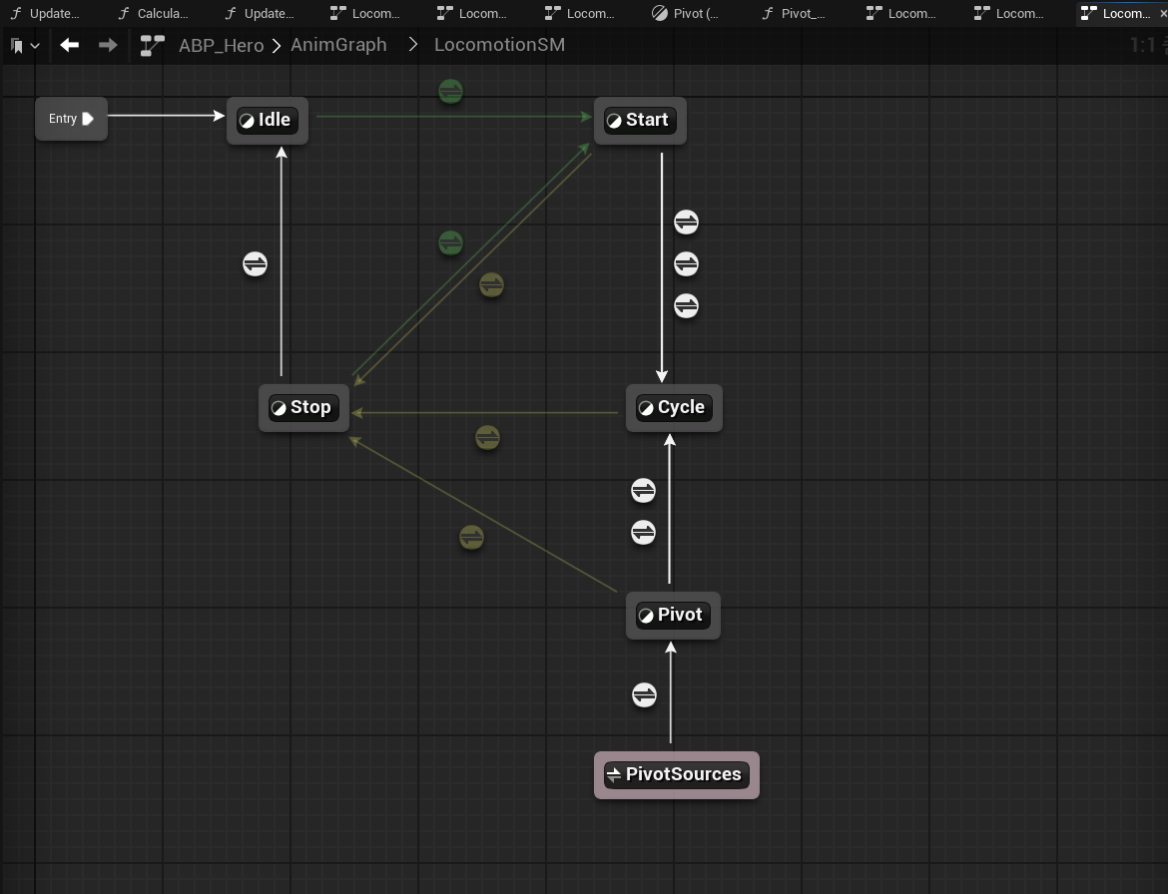Click the PivotSources to Pivot transition rule icon
Image resolution: width=1168 pixels, height=894 pixels.
[x=644, y=695]
